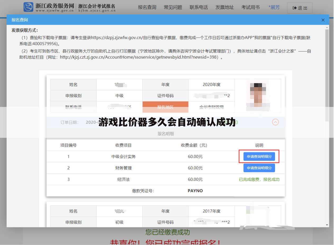Screen dimensions: 334x245
Task: Click the 退出 logout button
Action: [300, 8]
